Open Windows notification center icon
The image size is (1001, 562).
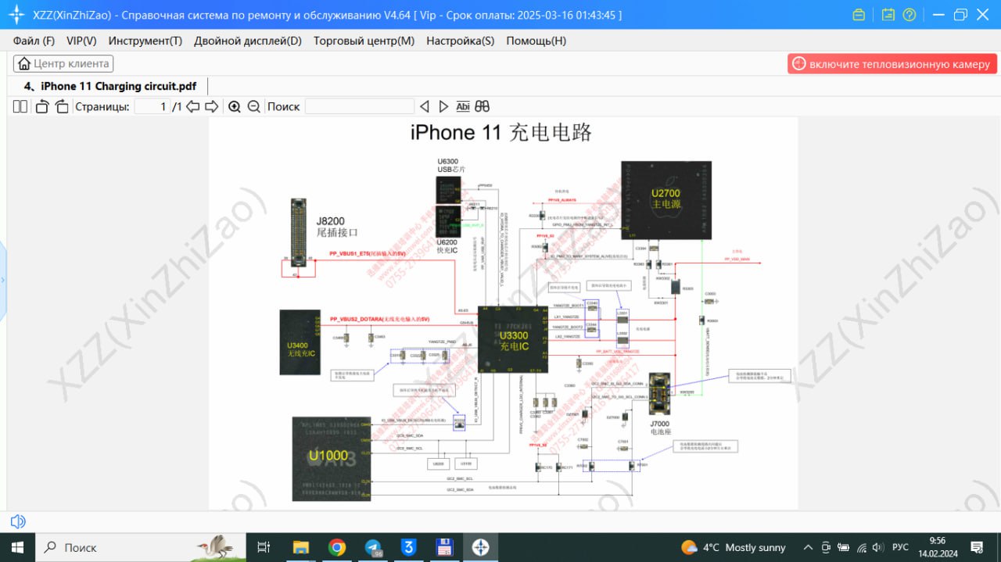(977, 547)
